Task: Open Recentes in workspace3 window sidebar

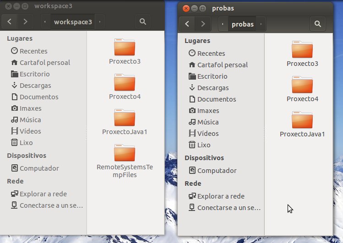Action: click(29, 51)
